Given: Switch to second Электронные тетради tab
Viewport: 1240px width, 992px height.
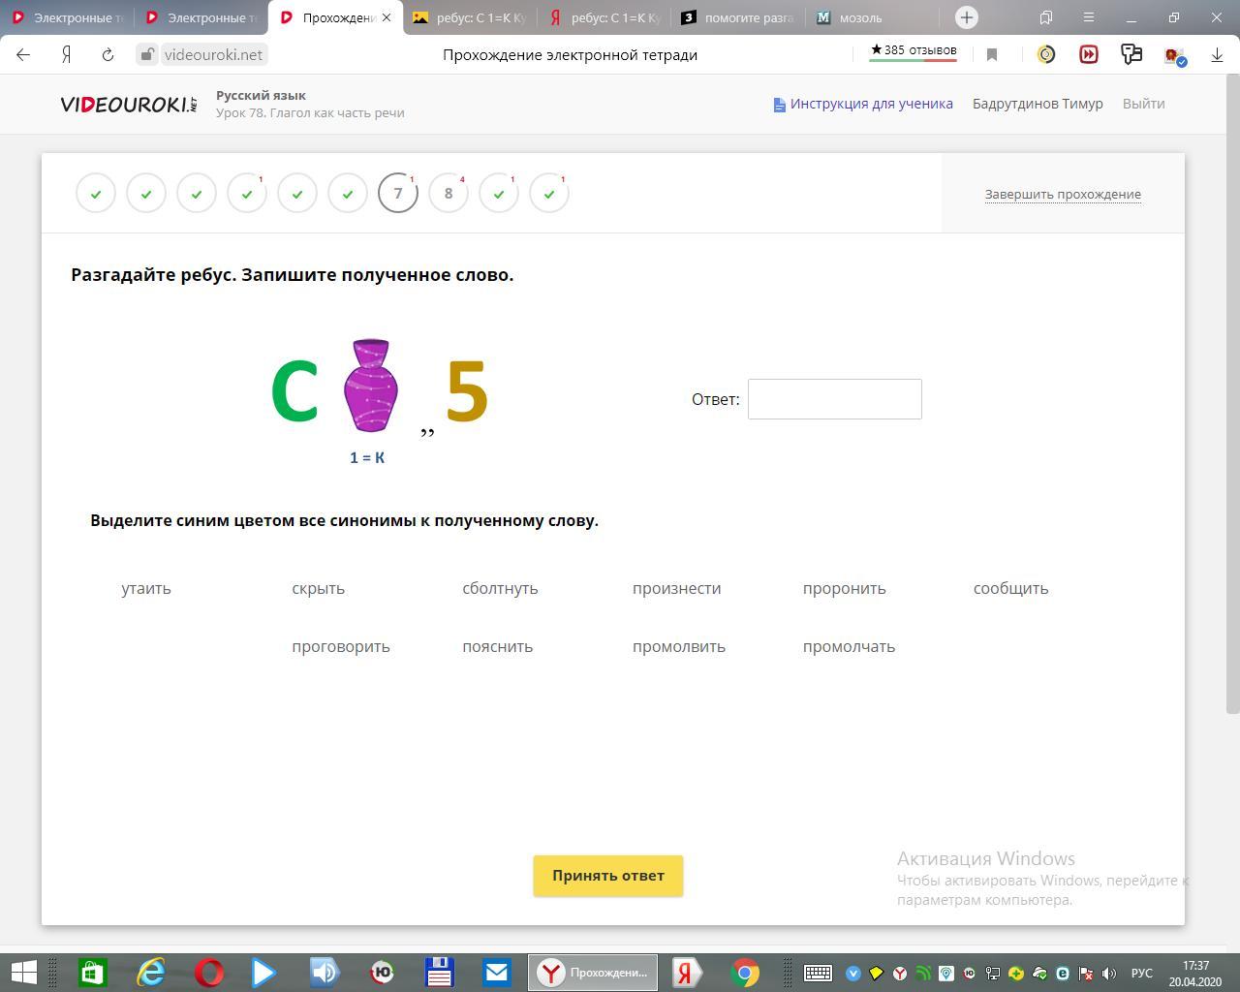Looking at the screenshot, I should pyautogui.click(x=201, y=17).
